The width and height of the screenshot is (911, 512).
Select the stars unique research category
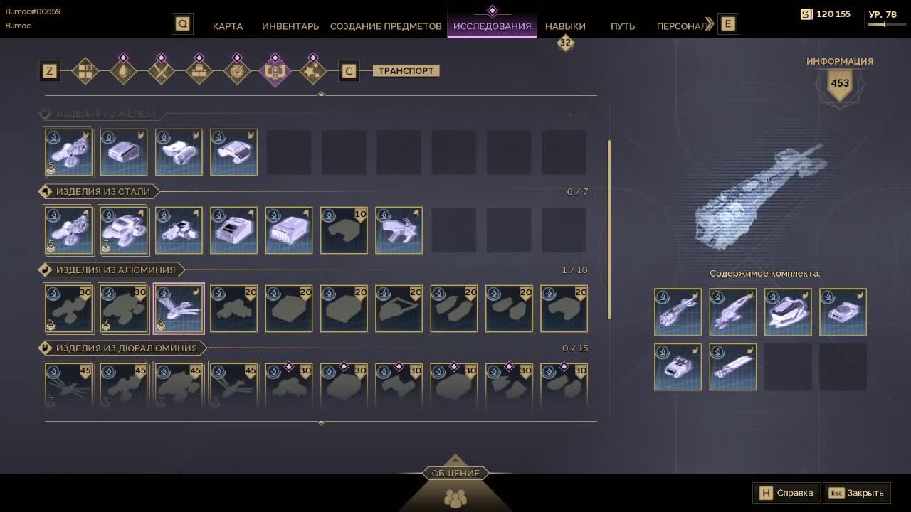312,71
